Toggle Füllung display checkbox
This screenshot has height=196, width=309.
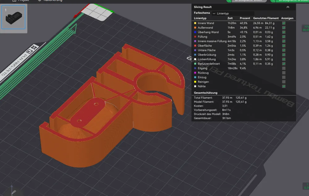284,37
